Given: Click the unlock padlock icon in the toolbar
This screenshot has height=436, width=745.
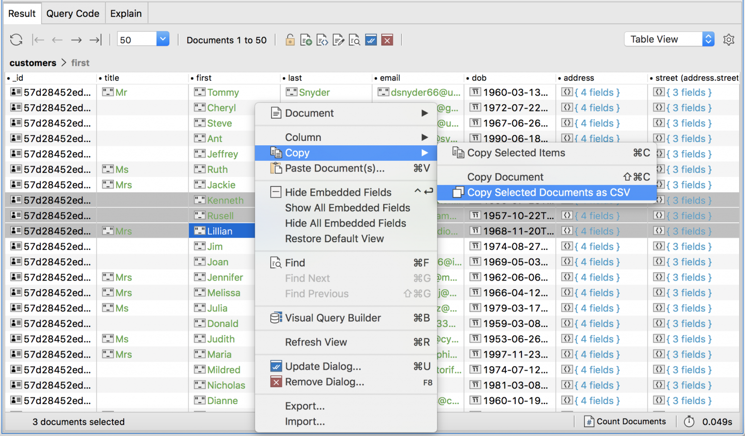Looking at the screenshot, I should pos(290,40).
